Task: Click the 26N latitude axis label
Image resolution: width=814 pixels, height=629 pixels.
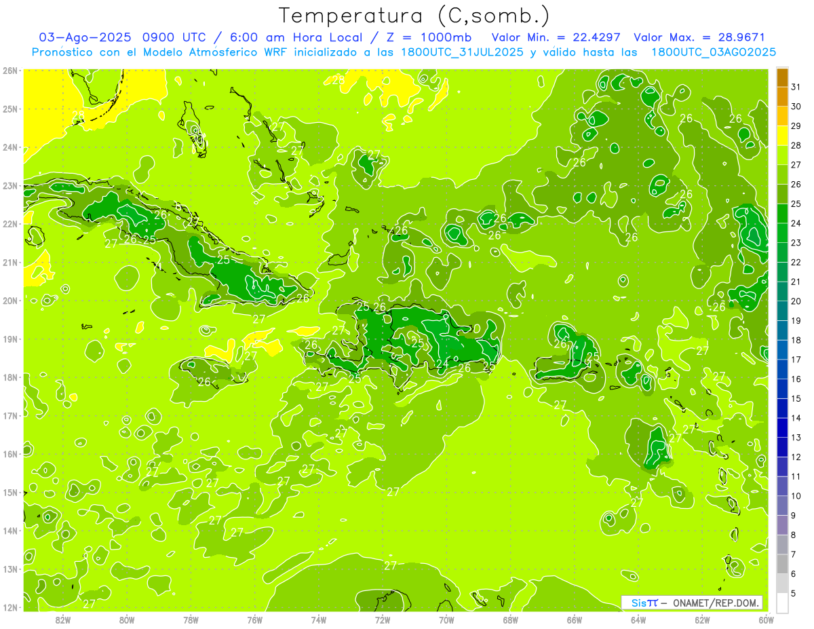Action: [x=10, y=71]
